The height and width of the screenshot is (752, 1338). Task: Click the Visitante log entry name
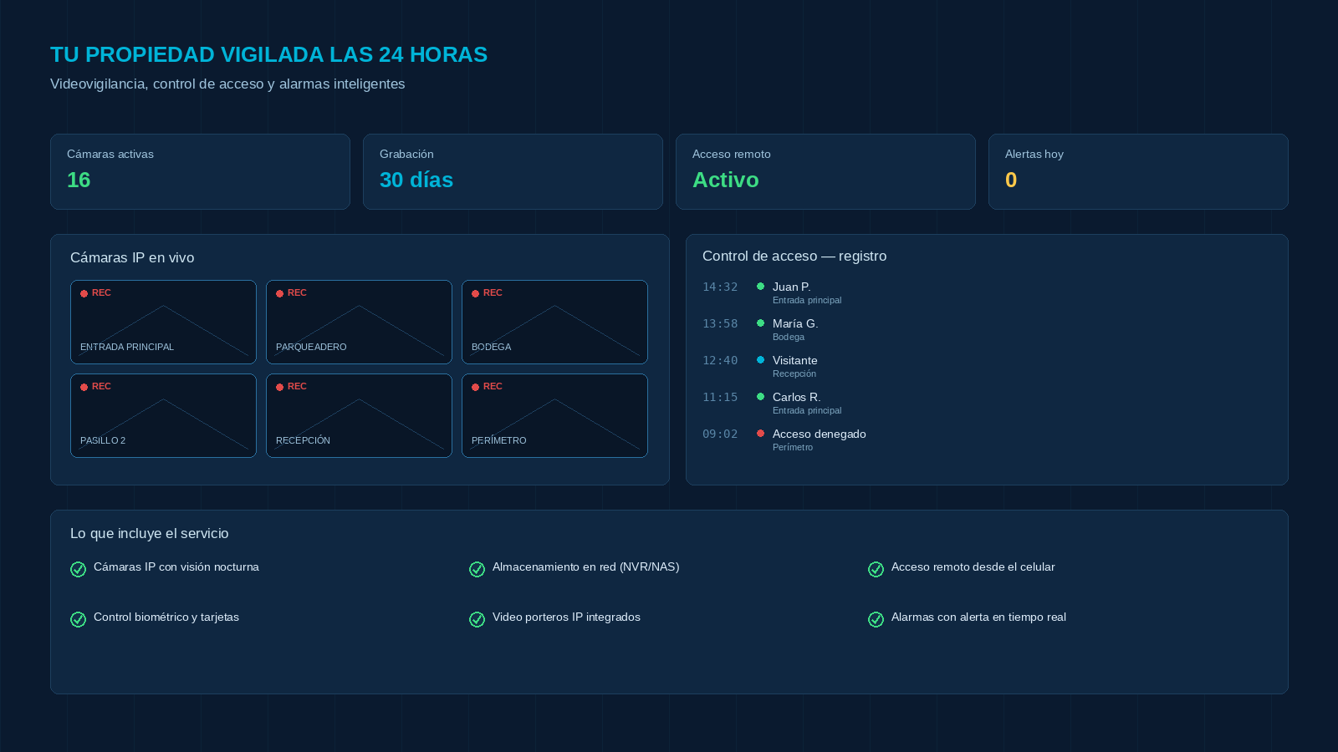click(794, 360)
